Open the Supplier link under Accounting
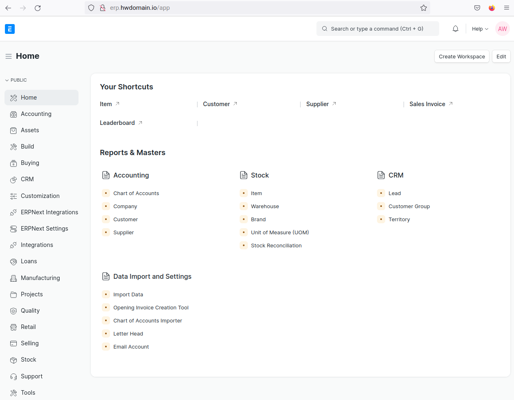Image resolution: width=514 pixels, height=400 pixels. click(x=123, y=233)
